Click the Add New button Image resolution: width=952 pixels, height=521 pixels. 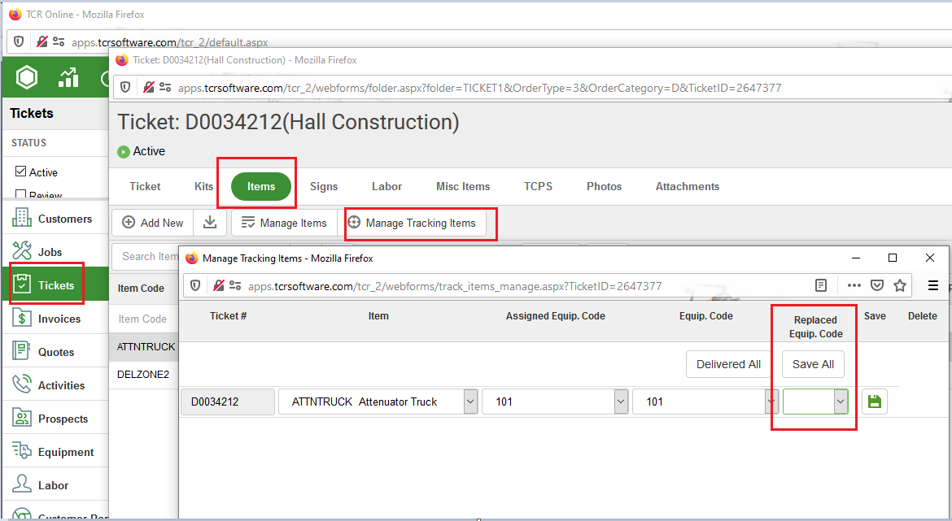153,223
